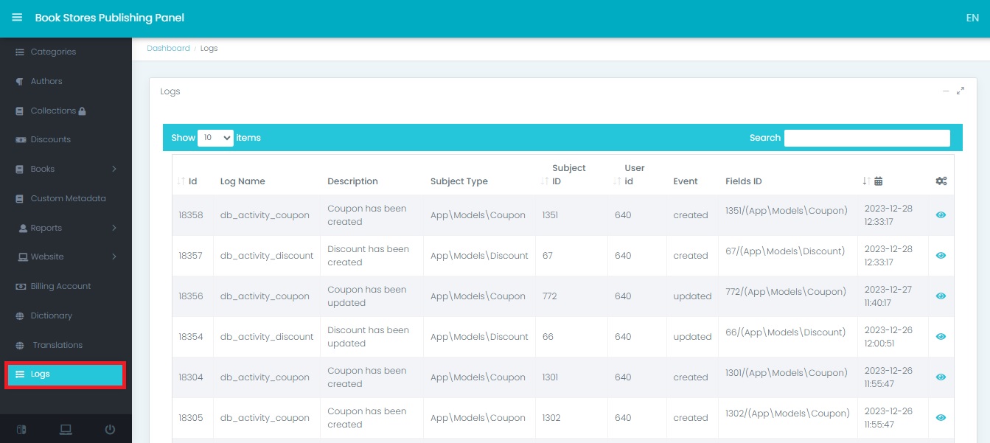Open Translations in the sidebar
The width and height of the screenshot is (990, 443).
57,345
